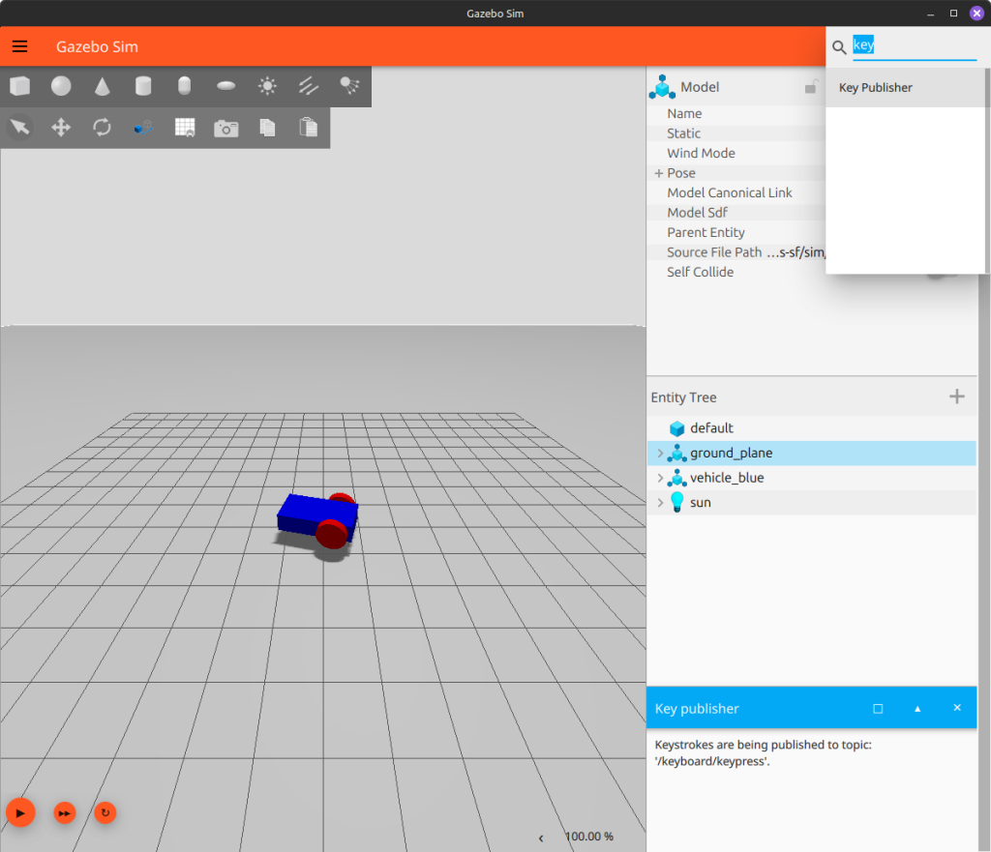Insert a sphere shape
The height and width of the screenshot is (852, 991).
click(61, 87)
